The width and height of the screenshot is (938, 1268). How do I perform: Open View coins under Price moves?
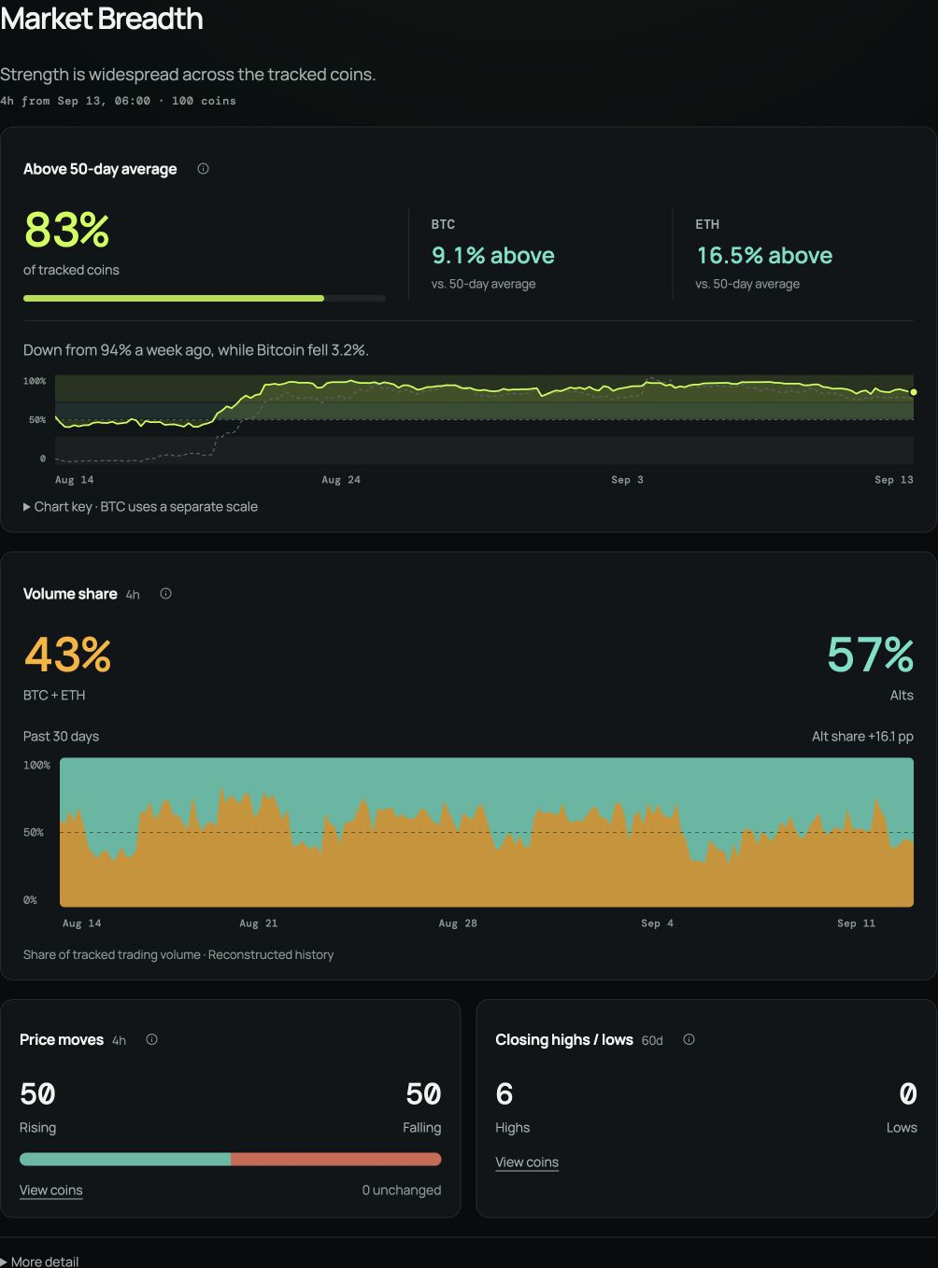(x=51, y=1191)
